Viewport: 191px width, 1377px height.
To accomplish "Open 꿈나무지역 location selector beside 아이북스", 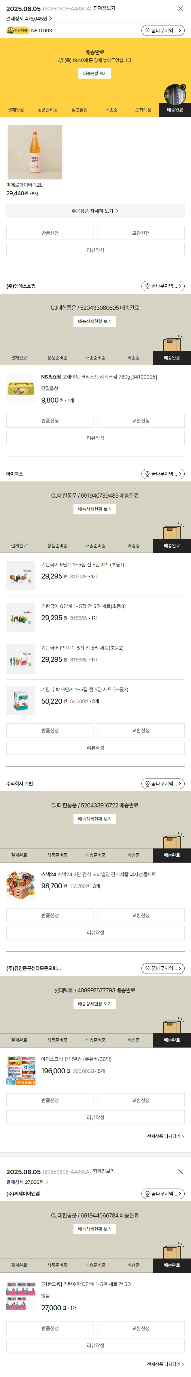I will click(163, 474).
